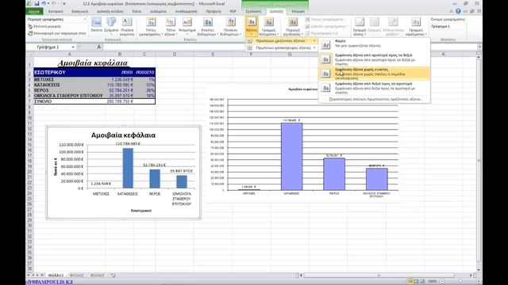This screenshot has width=508, height=285.
Task: Select show axis right to left option
Action: click(374, 88)
